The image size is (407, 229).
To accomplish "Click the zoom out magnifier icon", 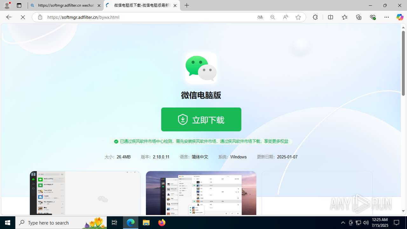I will (273, 17).
